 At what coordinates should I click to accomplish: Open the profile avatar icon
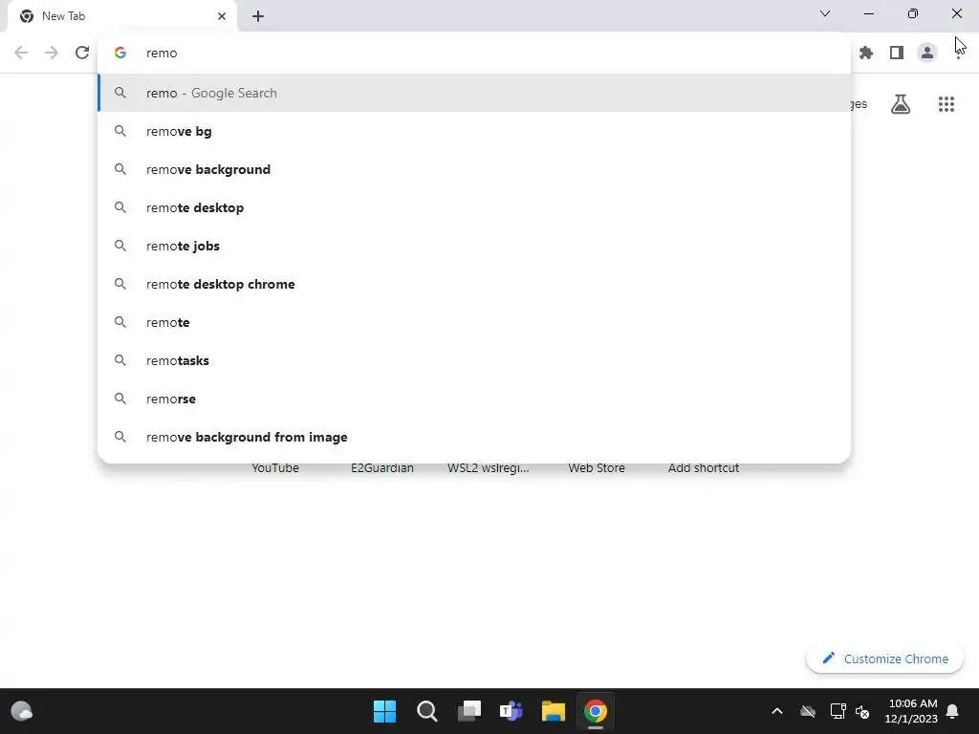coord(927,53)
